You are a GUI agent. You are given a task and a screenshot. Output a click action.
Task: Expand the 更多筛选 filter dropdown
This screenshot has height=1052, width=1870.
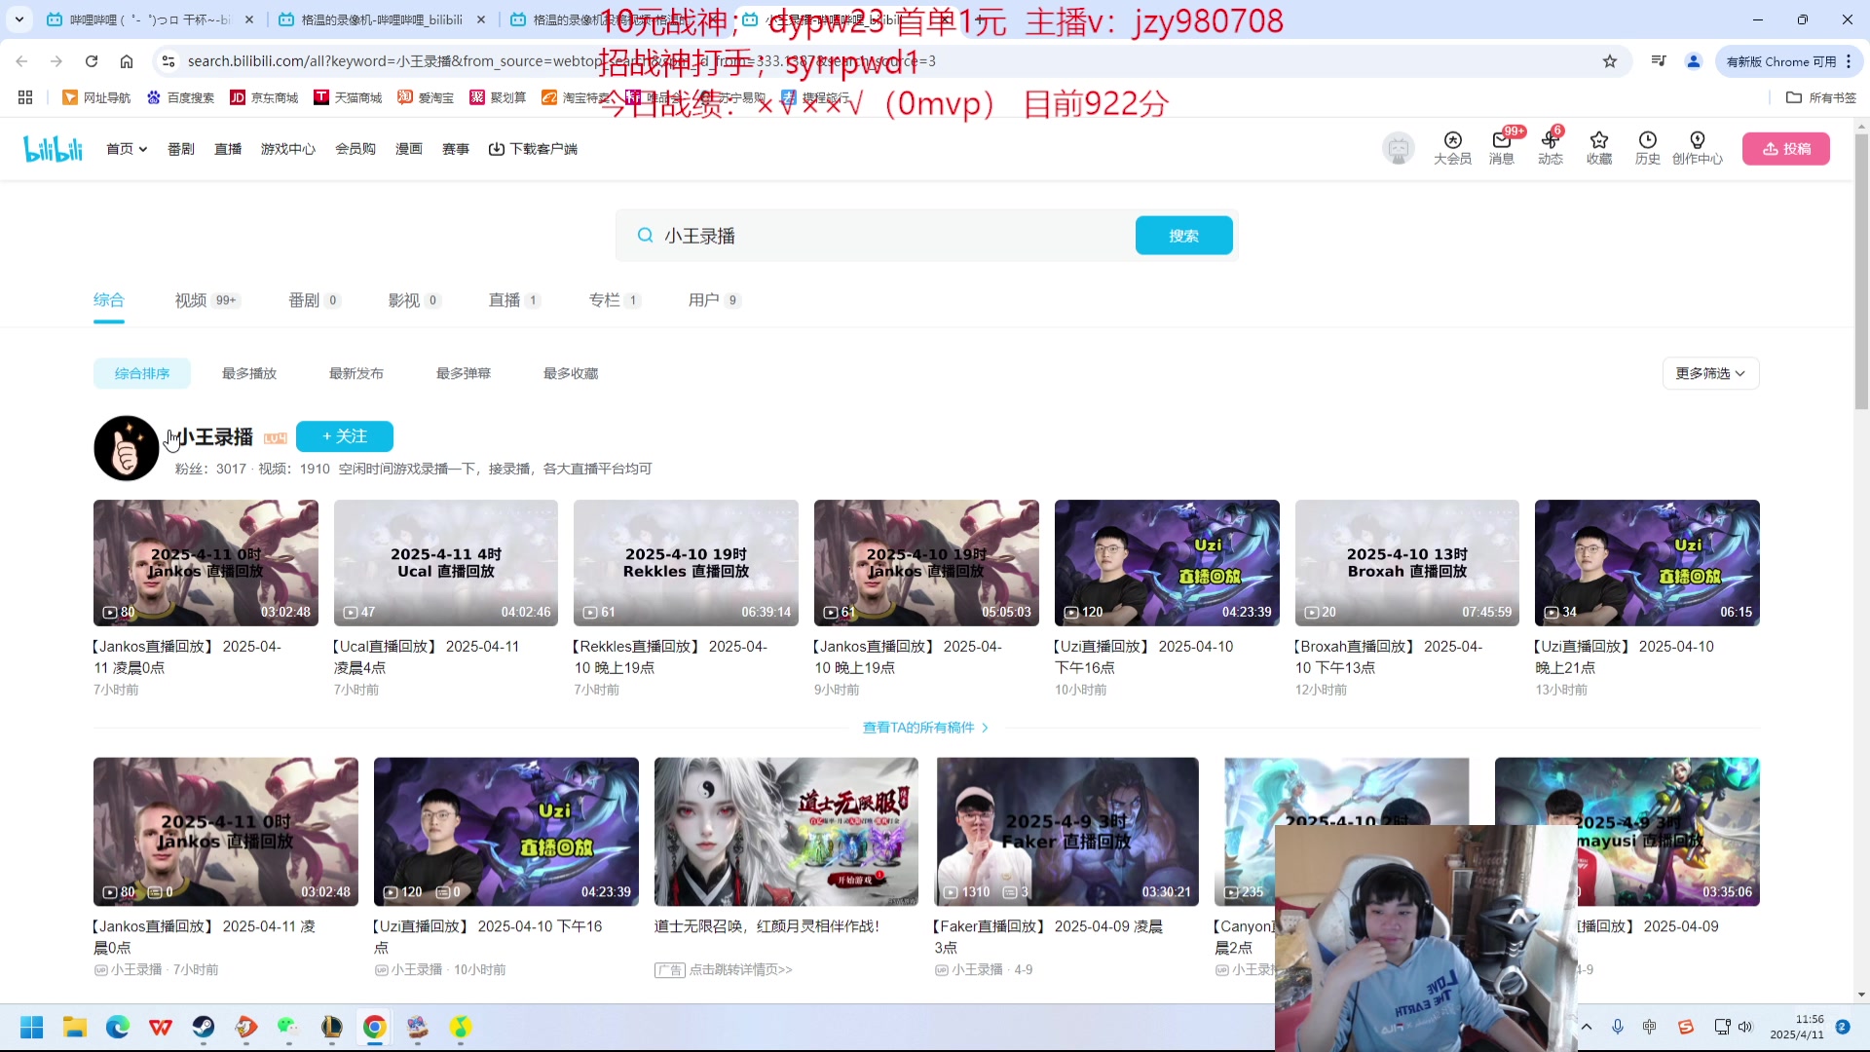click(x=1710, y=374)
